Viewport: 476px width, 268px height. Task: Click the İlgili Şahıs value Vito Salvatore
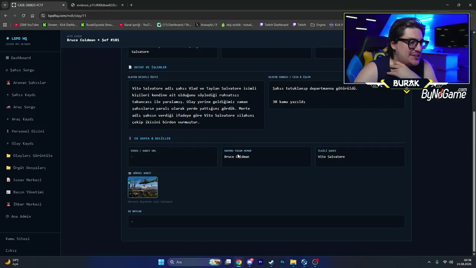point(331,157)
